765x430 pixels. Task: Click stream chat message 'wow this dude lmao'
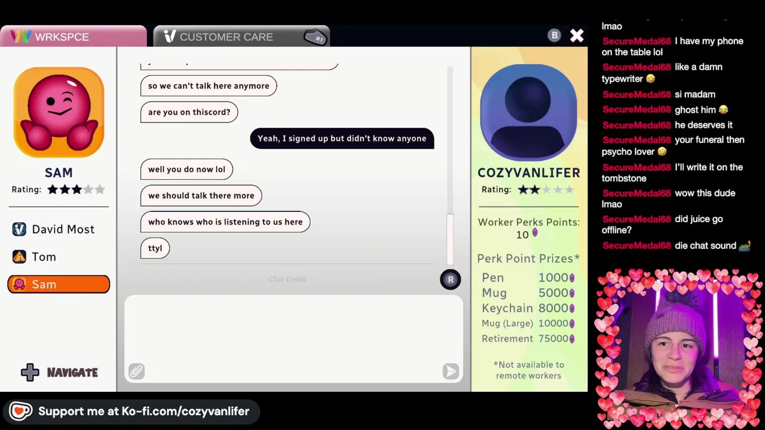(668, 199)
